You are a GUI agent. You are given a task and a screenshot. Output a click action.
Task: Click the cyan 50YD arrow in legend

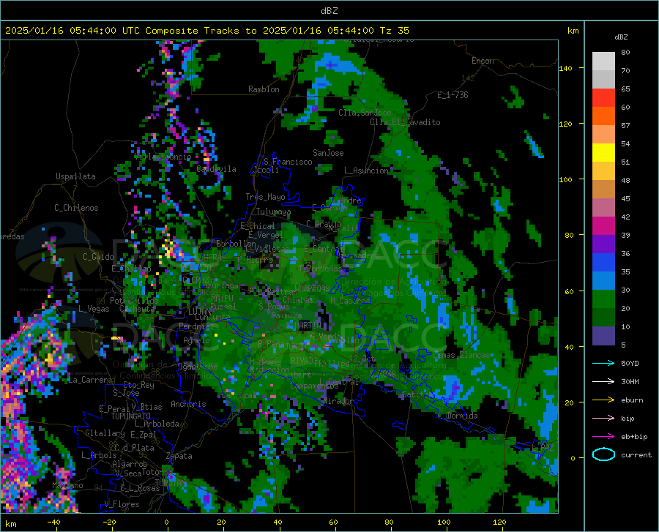[x=603, y=363]
